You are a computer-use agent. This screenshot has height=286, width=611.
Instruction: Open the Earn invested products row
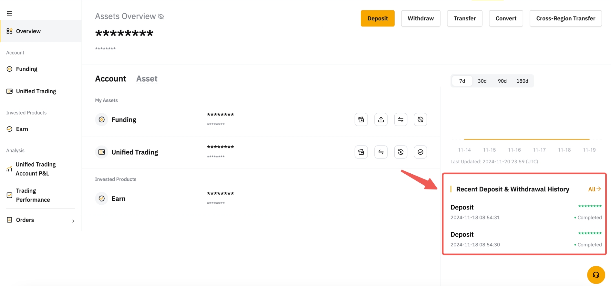tap(119, 199)
